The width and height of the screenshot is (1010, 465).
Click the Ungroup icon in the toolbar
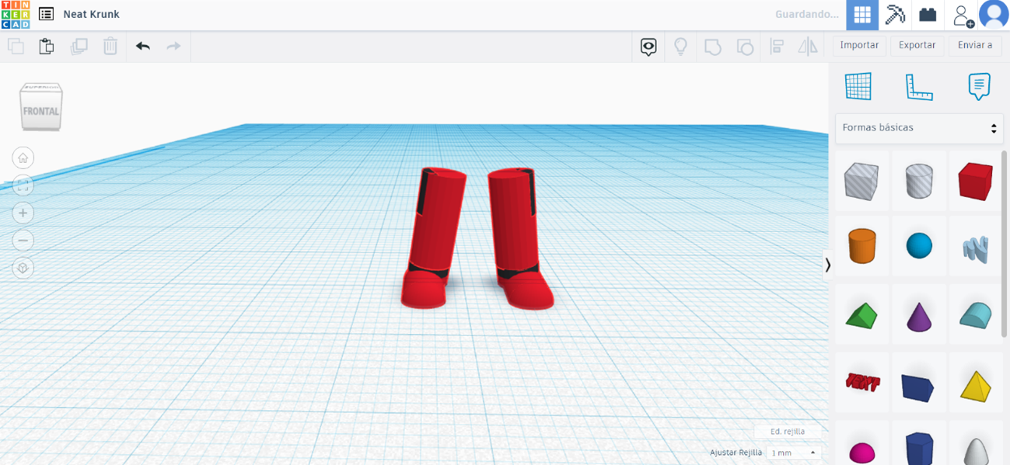(x=745, y=46)
